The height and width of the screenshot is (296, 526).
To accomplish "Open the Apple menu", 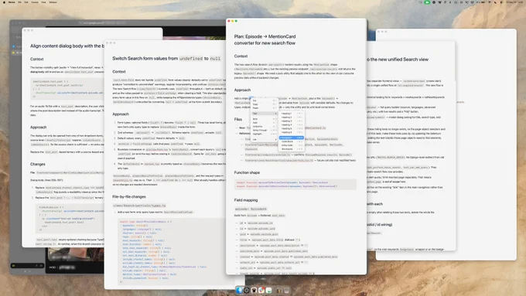I will tap(4, 2).
